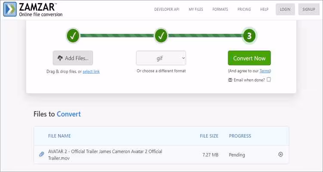Open the Developer API menu item
The width and height of the screenshot is (323, 172).
pos(167,9)
